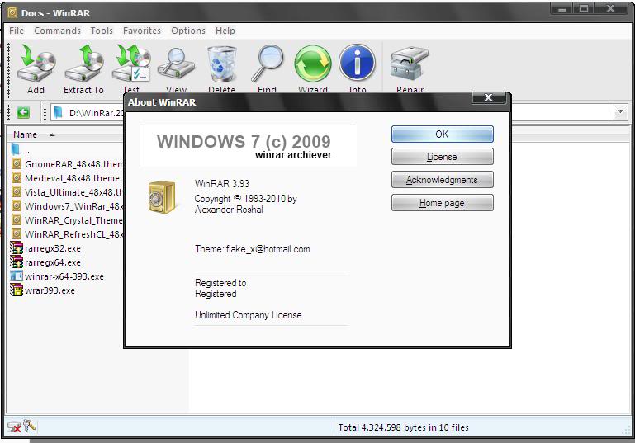Viewport: 635px width, 443px height.
Task: Click the Name column header
Action: (64, 134)
